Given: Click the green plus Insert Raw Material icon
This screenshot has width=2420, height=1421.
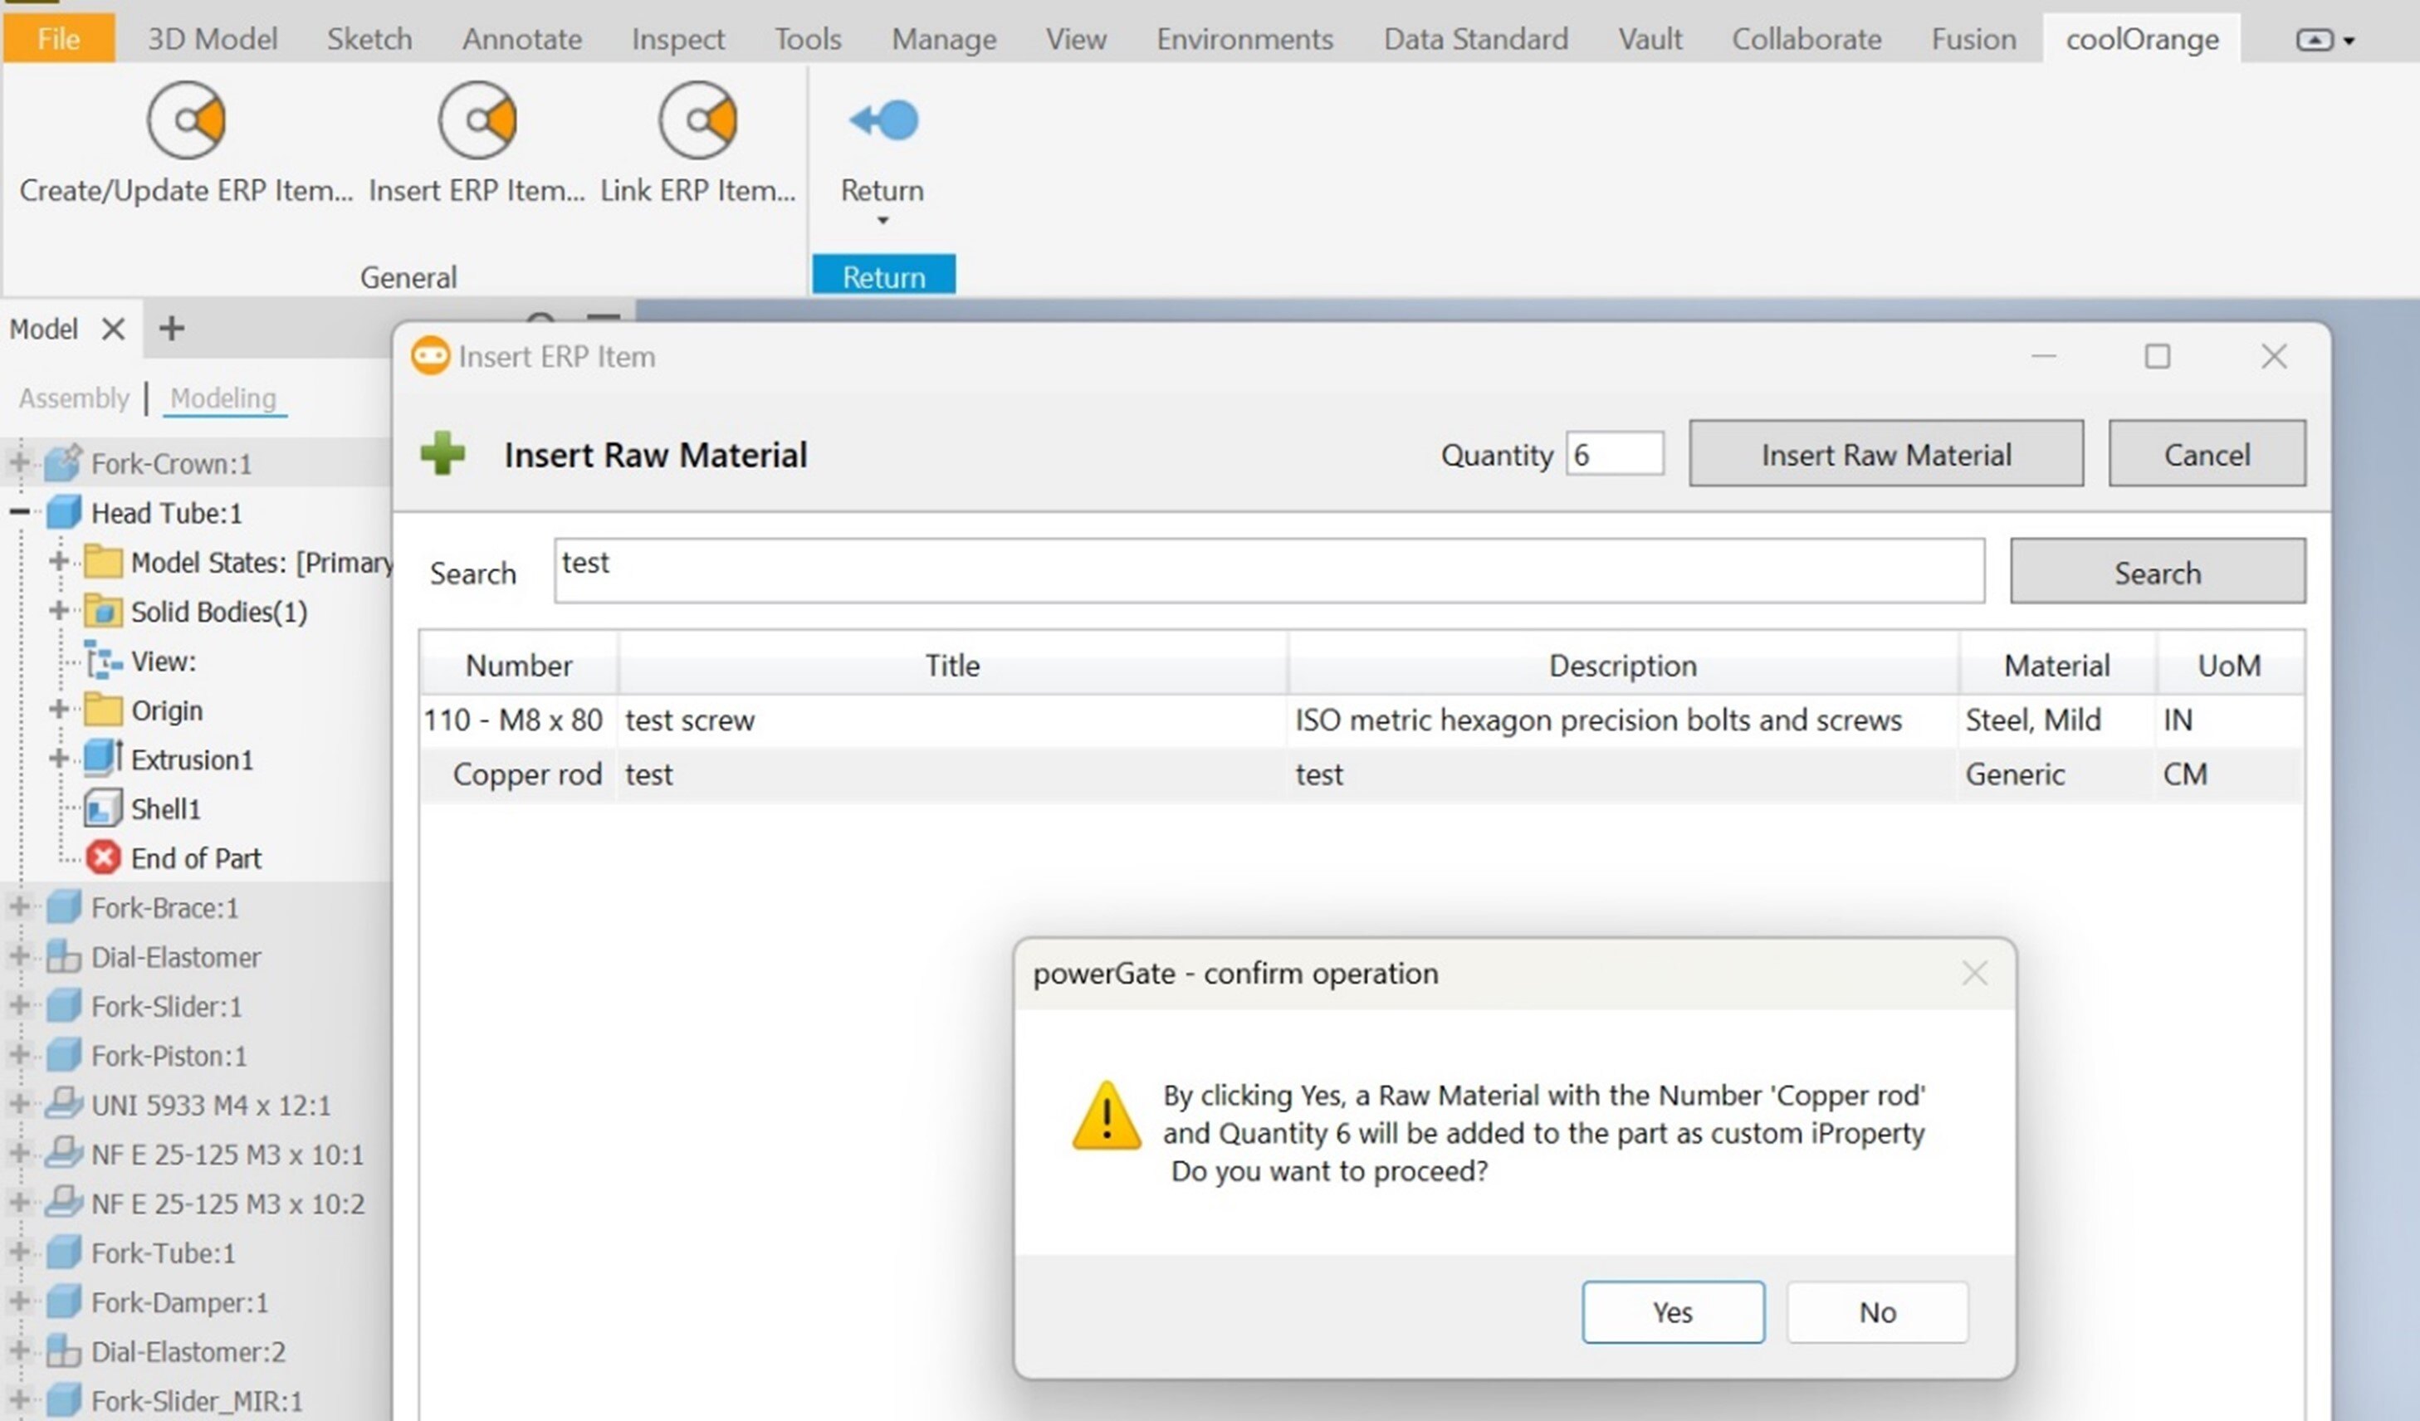Looking at the screenshot, I should (443, 452).
